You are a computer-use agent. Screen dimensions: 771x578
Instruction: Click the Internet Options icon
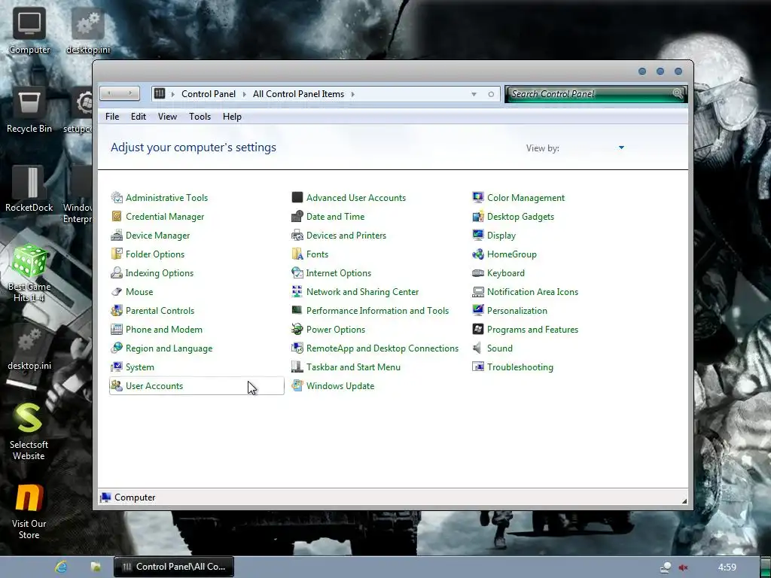click(297, 272)
